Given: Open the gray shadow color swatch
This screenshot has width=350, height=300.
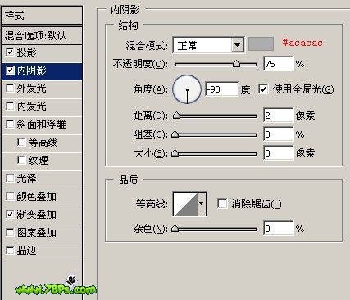Looking at the screenshot, I should click(261, 44).
